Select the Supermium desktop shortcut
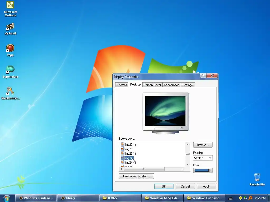Viewport: 270px width, 202px height. point(10,72)
